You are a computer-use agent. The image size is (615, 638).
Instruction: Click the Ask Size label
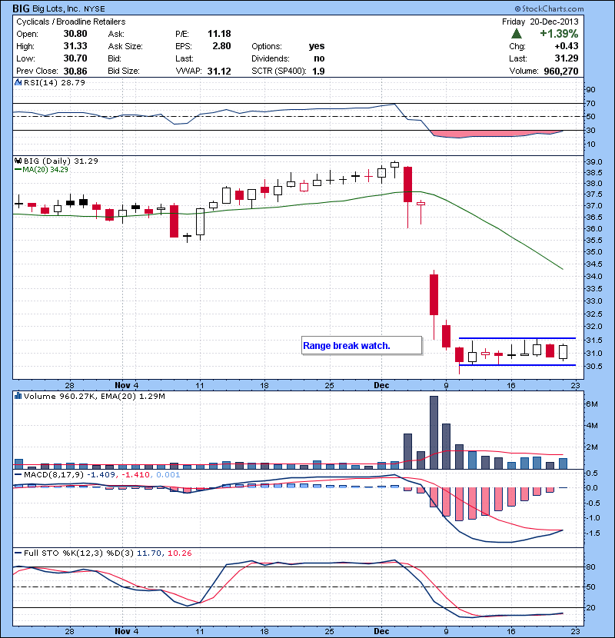[x=125, y=46]
